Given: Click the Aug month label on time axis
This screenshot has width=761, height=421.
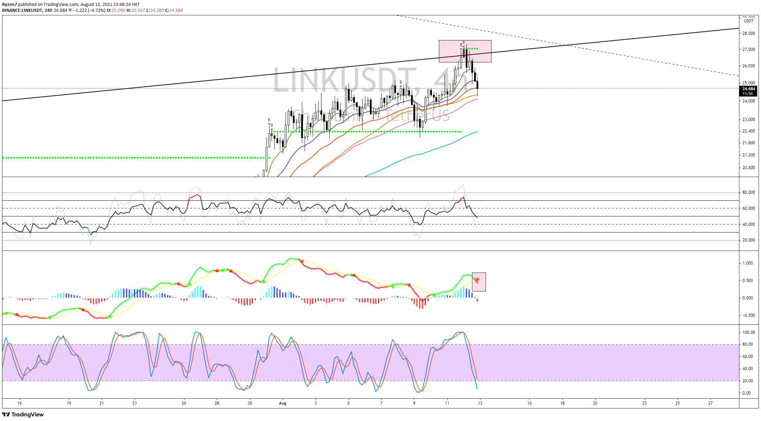Looking at the screenshot, I should tap(283, 403).
